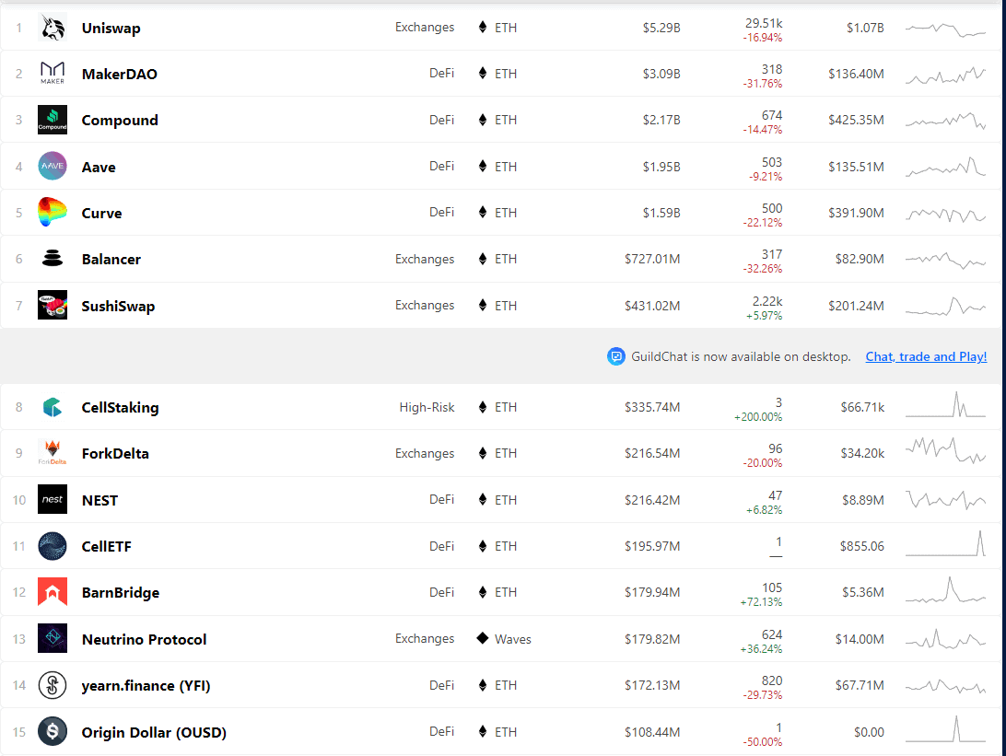The height and width of the screenshot is (756, 1006).
Task: Open the Chat, trade and Play! link
Action: [x=926, y=356]
